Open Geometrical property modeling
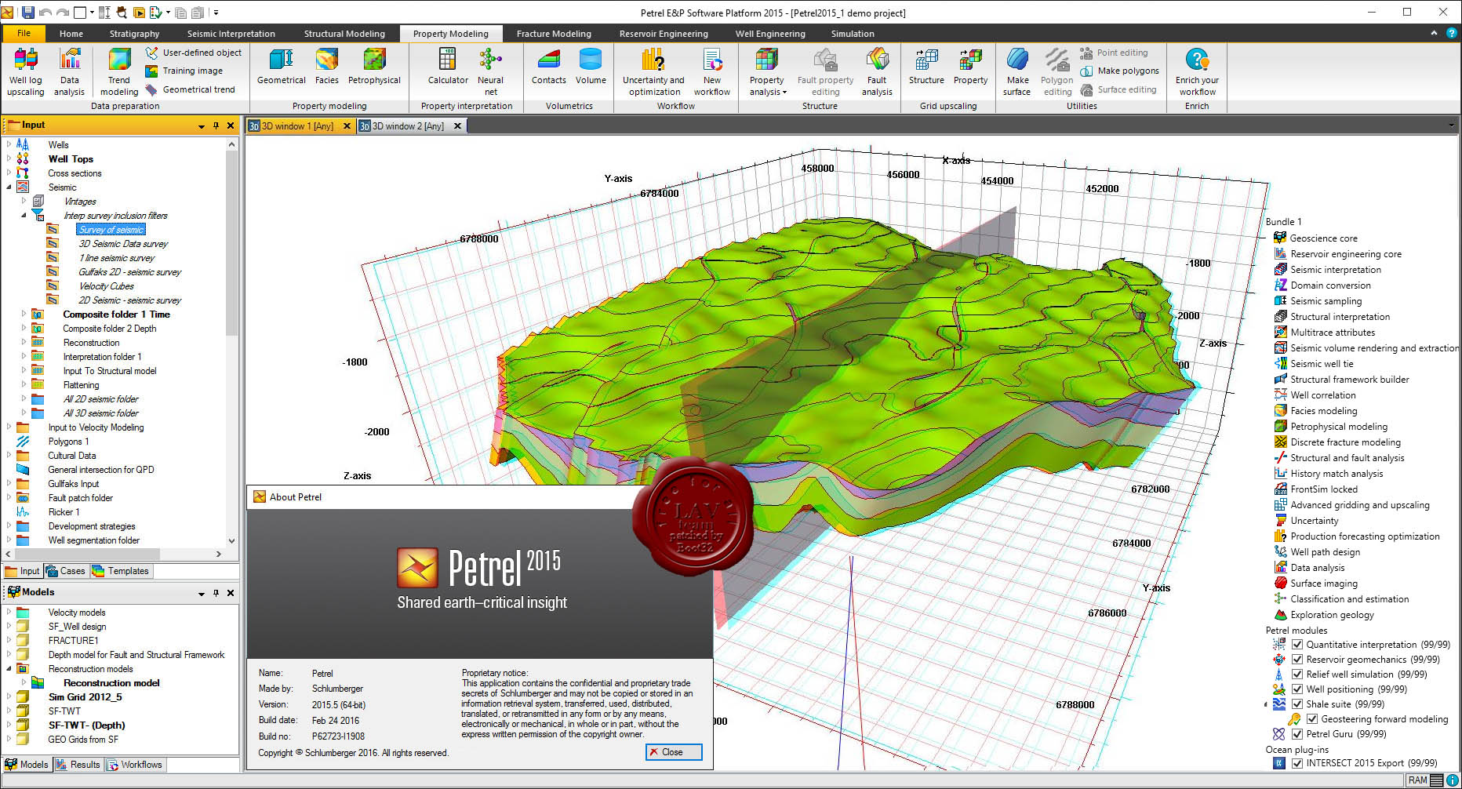 coord(282,67)
